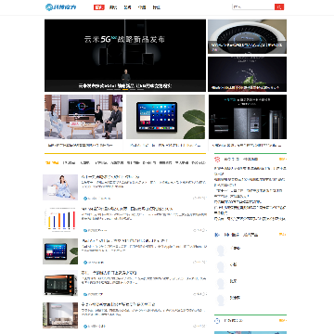334x334 pixels.
Task: Click the red icon heading the top news panel
Action: coord(217,160)
